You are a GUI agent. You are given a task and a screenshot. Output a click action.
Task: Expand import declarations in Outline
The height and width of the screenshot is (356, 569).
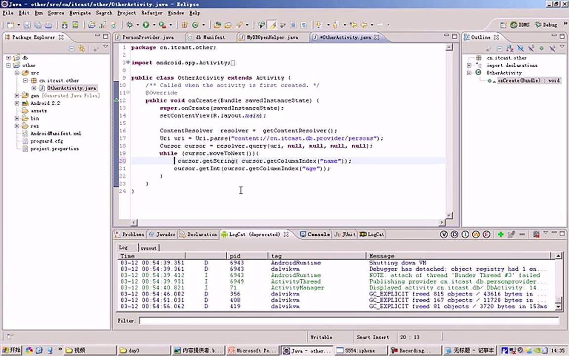(x=469, y=65)
